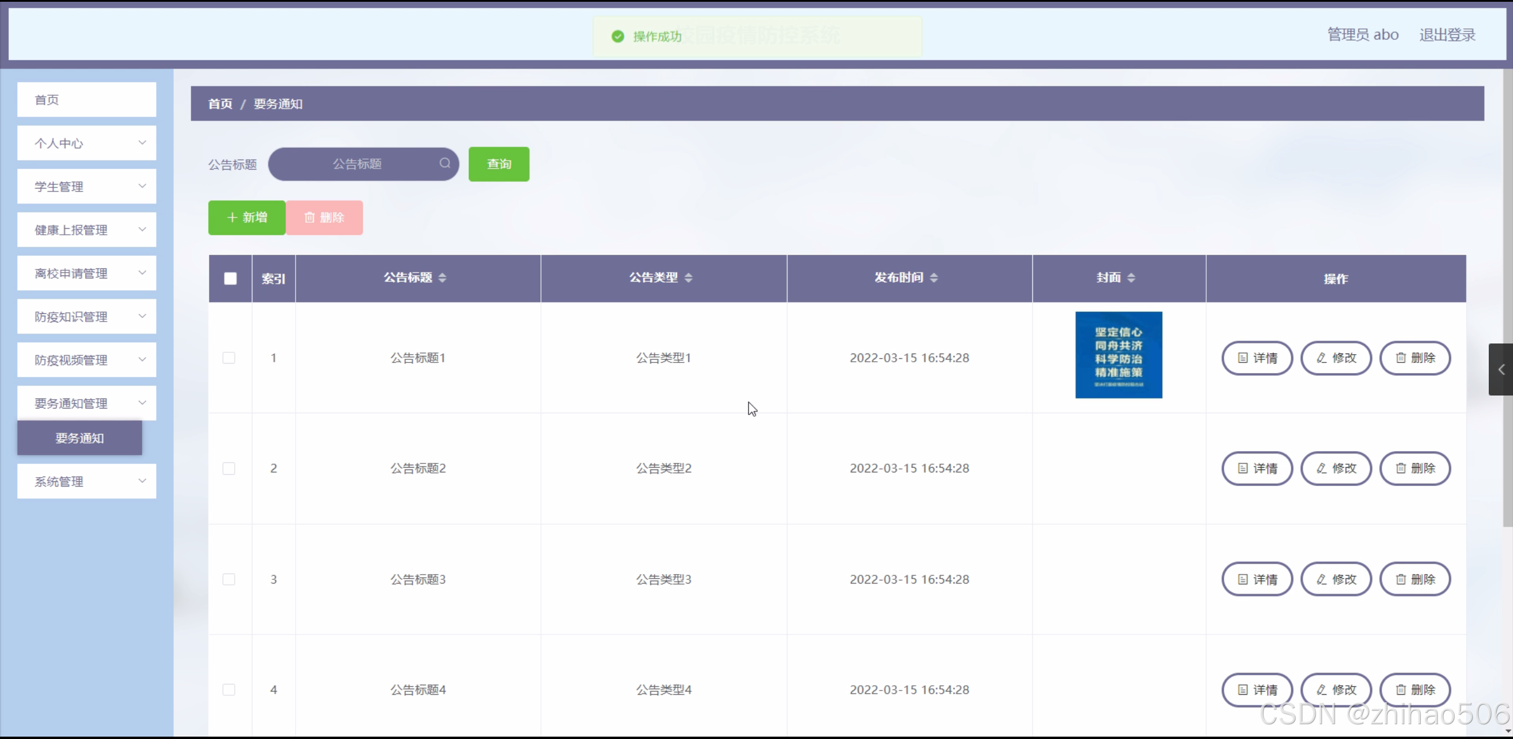Click the green 查询 button
The height and width of the screenshot is (739, 1513).
coord(499,164)
